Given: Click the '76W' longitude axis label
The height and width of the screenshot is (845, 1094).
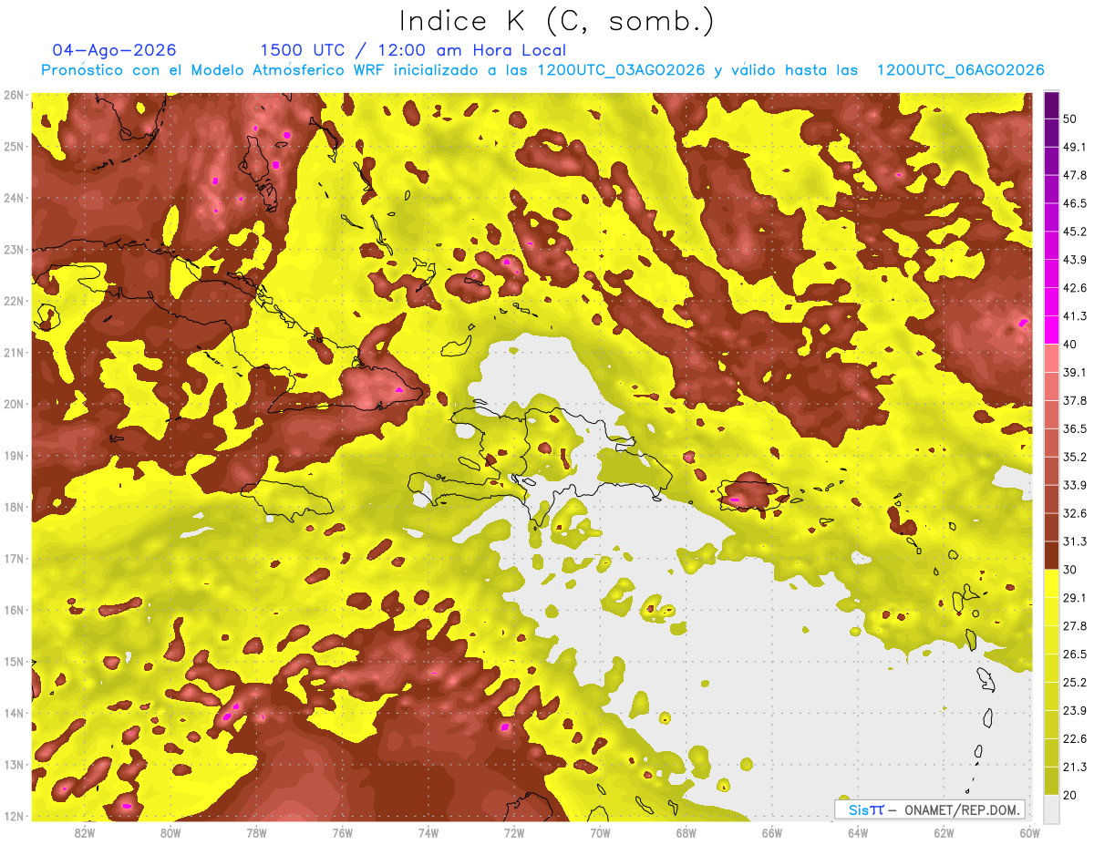Looking at the screenshot, I should point(343,832).
